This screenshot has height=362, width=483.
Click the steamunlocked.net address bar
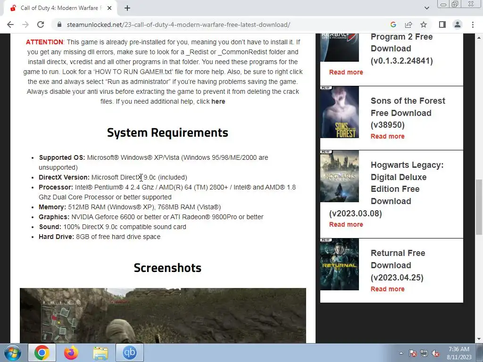(x=178, y=25)
